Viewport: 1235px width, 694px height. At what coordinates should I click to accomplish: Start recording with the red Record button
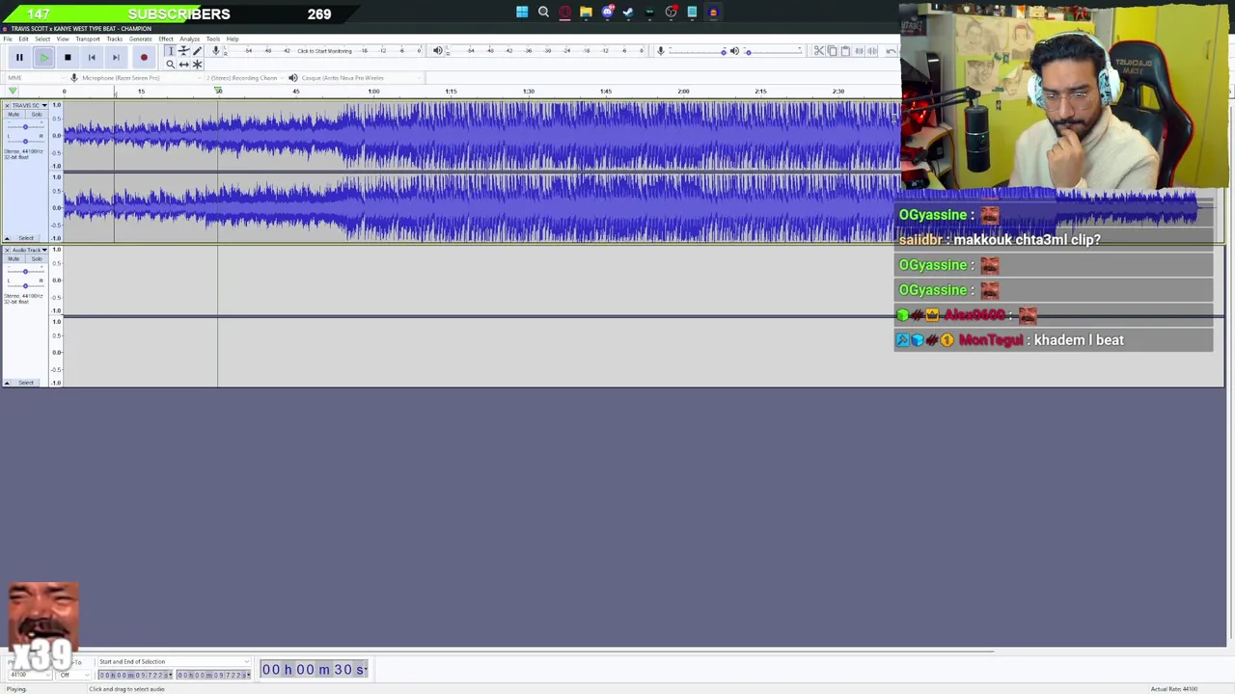(144, 57)
